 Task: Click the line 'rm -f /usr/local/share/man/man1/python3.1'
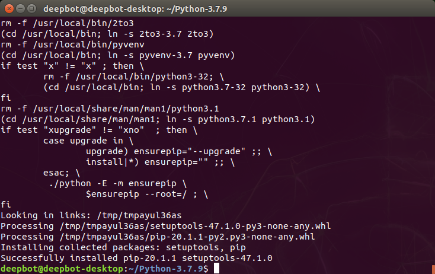[x=110, y=109]
